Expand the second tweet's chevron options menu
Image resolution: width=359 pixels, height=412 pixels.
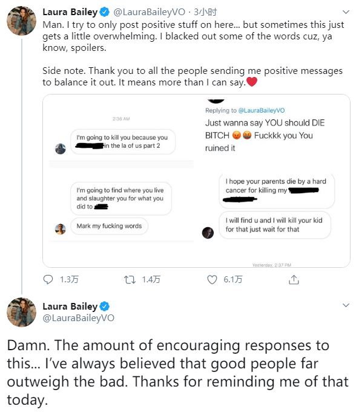pyautogui.click(x=346, y=305)
